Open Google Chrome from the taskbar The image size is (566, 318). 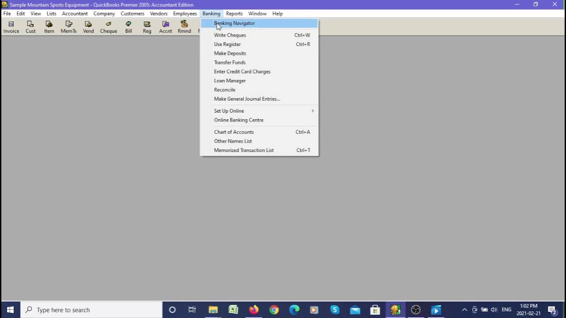click(274, 310)
